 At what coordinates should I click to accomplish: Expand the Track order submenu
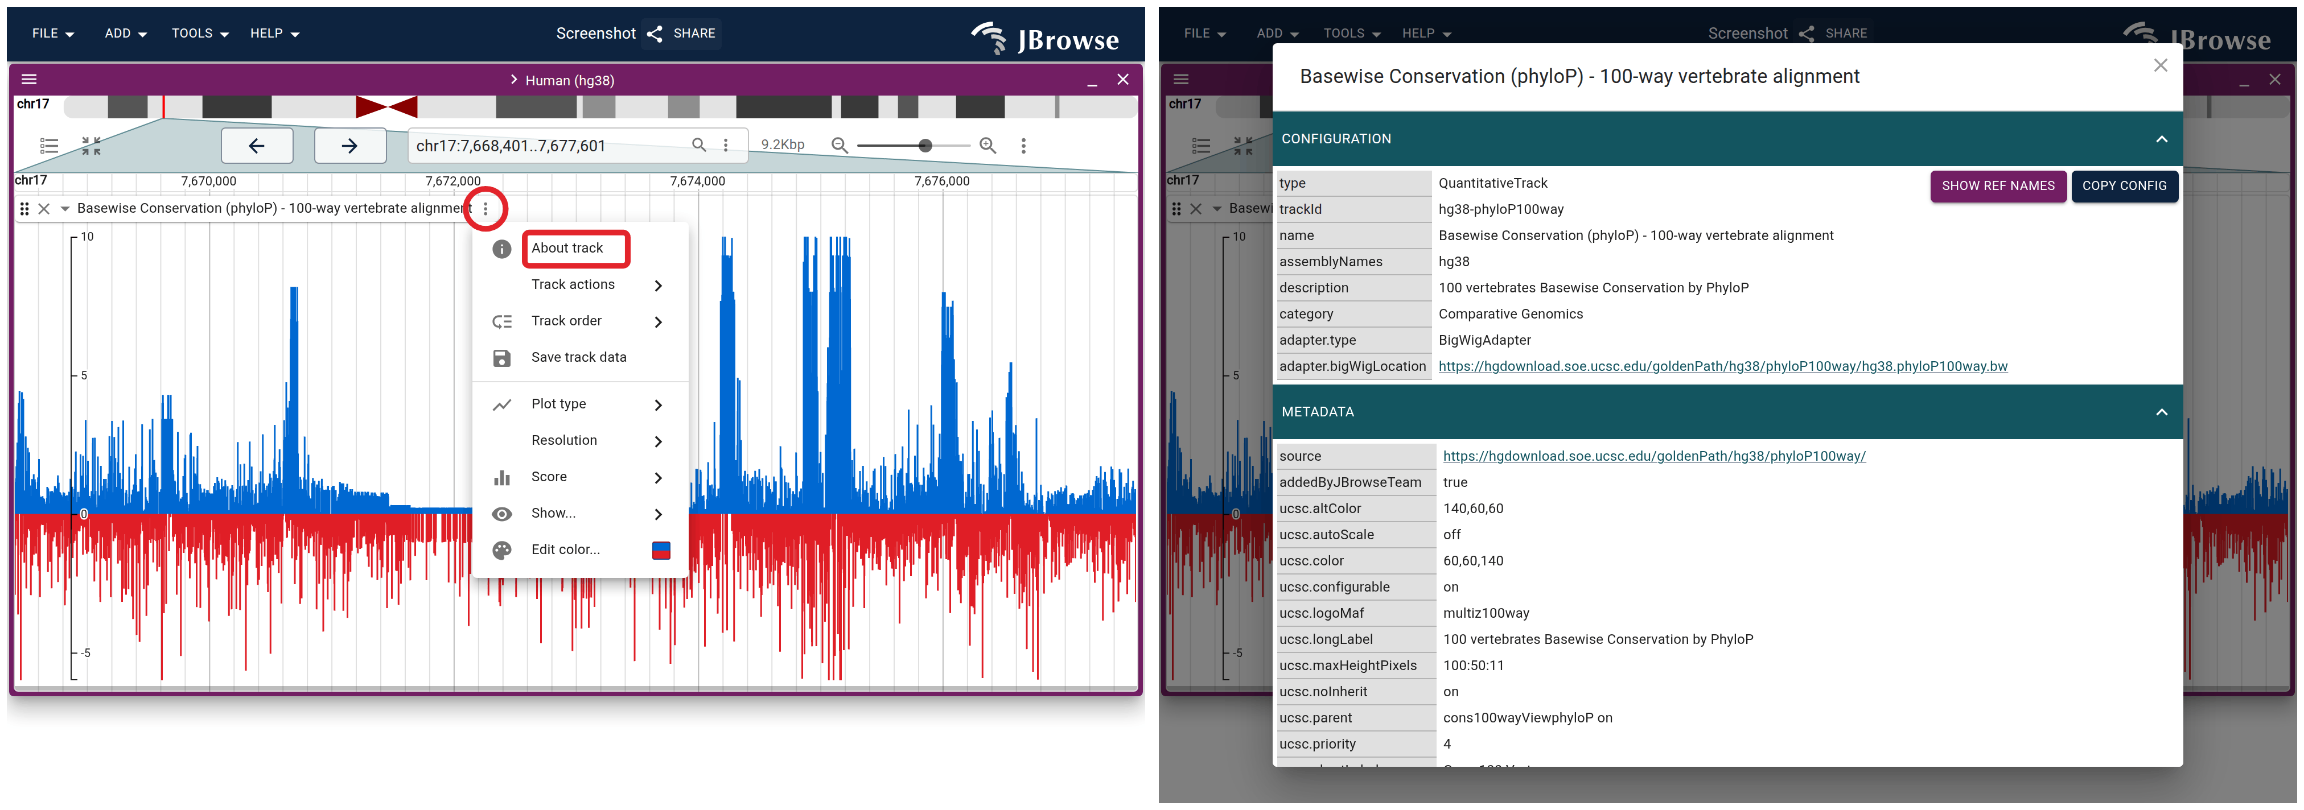(x=579, y=322)
